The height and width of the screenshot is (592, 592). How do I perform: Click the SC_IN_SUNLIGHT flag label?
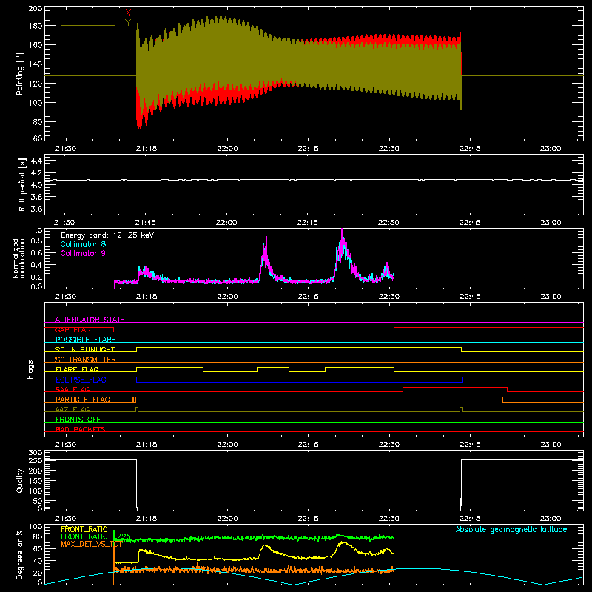pos(85,349)
